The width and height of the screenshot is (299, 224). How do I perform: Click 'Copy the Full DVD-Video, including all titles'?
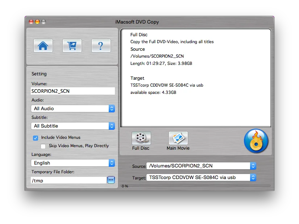(x=172, y=42)
